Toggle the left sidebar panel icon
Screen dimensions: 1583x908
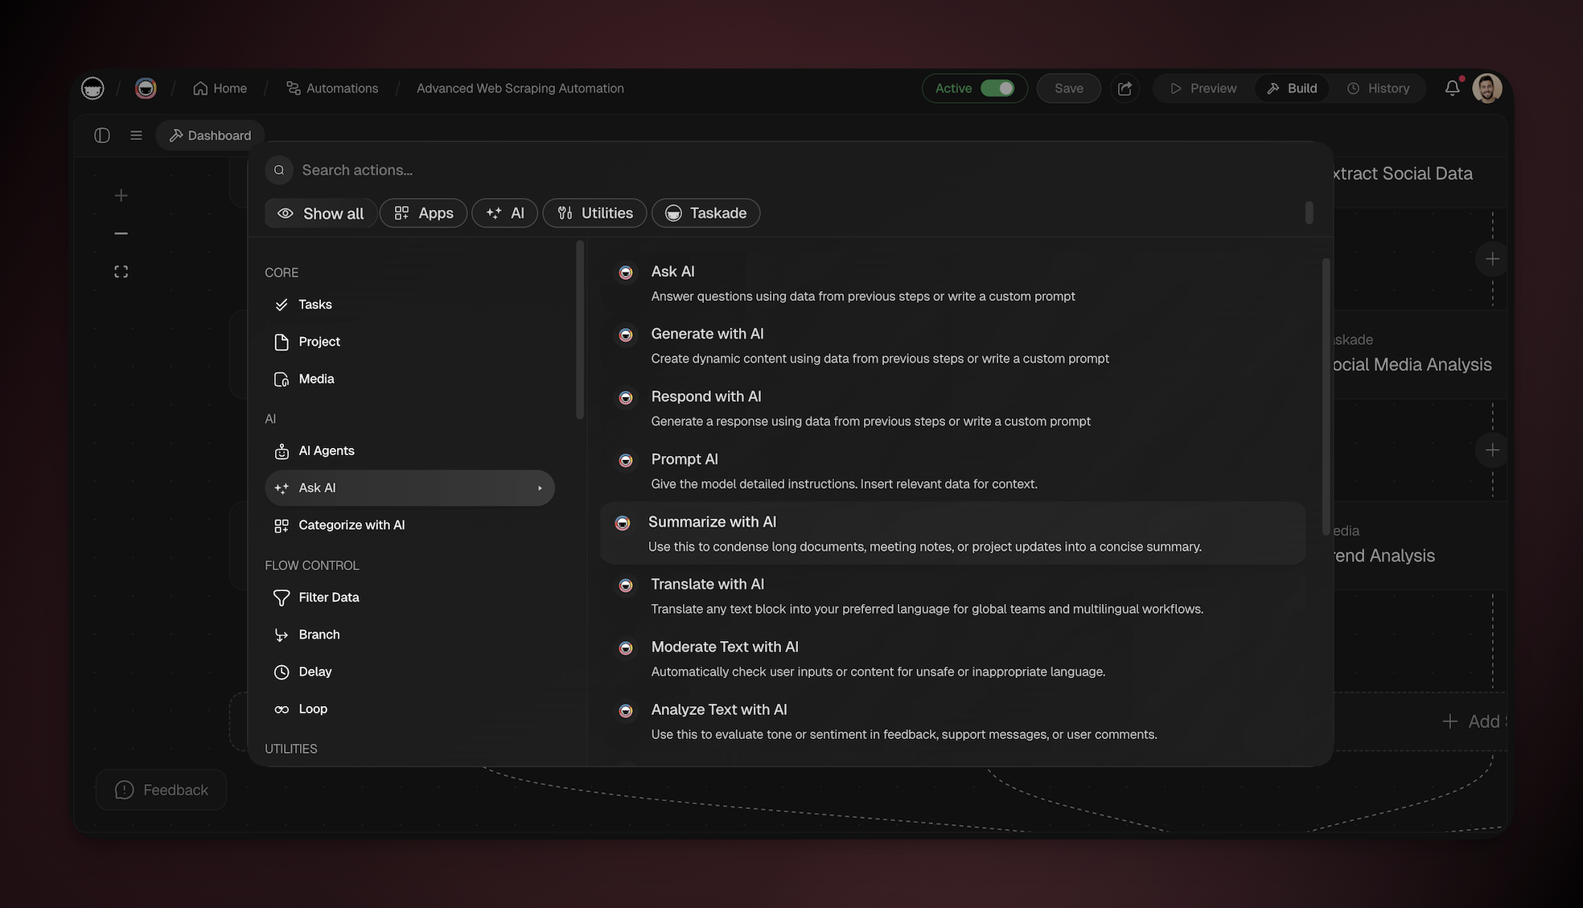[102, 135]
